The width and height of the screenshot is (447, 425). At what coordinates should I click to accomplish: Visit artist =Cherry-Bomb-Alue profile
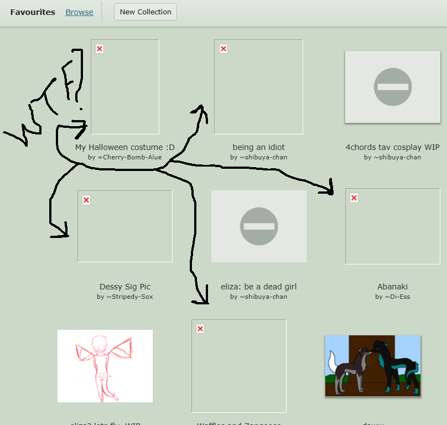point(129,157)
